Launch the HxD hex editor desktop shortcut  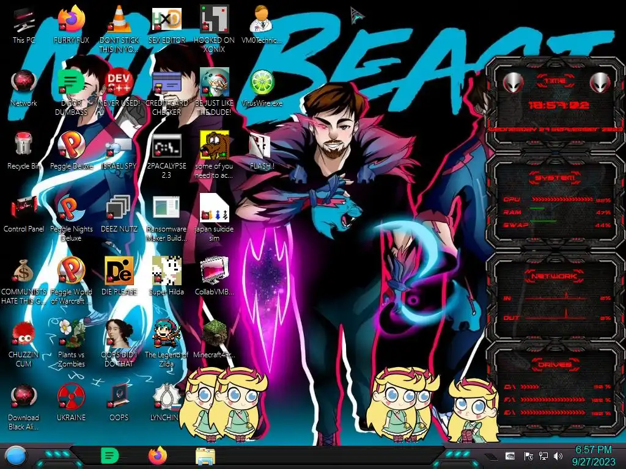[x=166, y=24]
